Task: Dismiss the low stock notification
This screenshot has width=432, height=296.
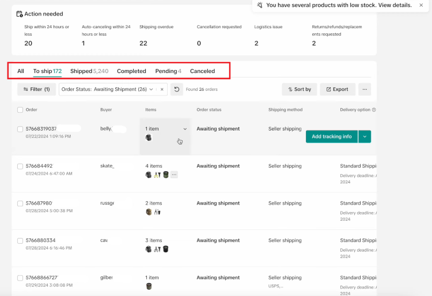Action: pyautogui.click(x=421, y=5)
